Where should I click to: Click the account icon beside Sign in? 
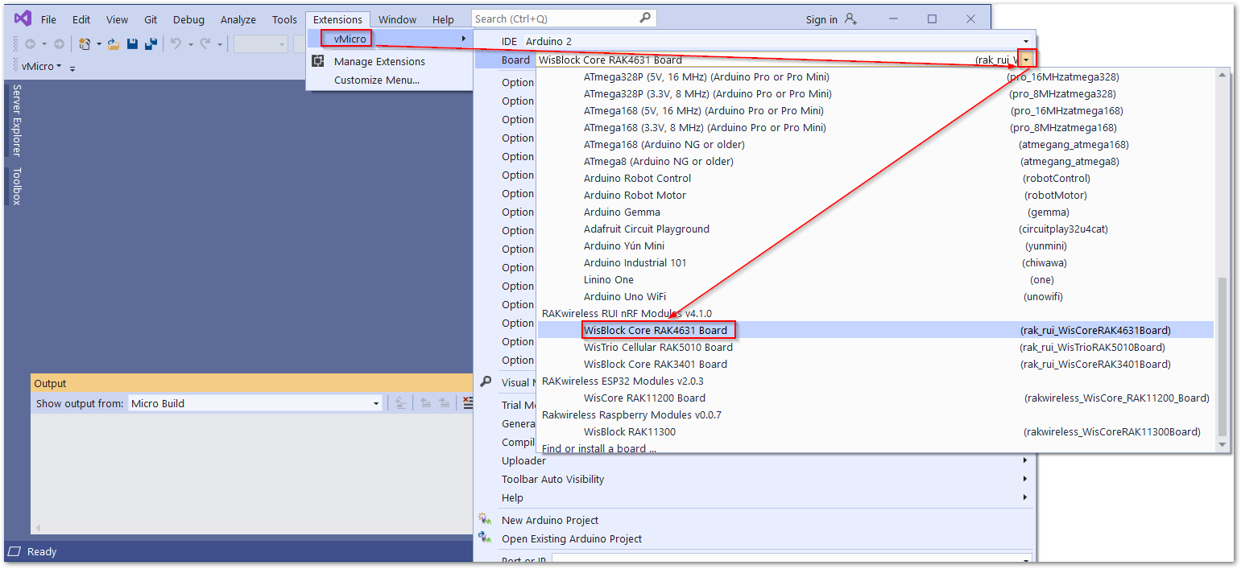[851, 19]
